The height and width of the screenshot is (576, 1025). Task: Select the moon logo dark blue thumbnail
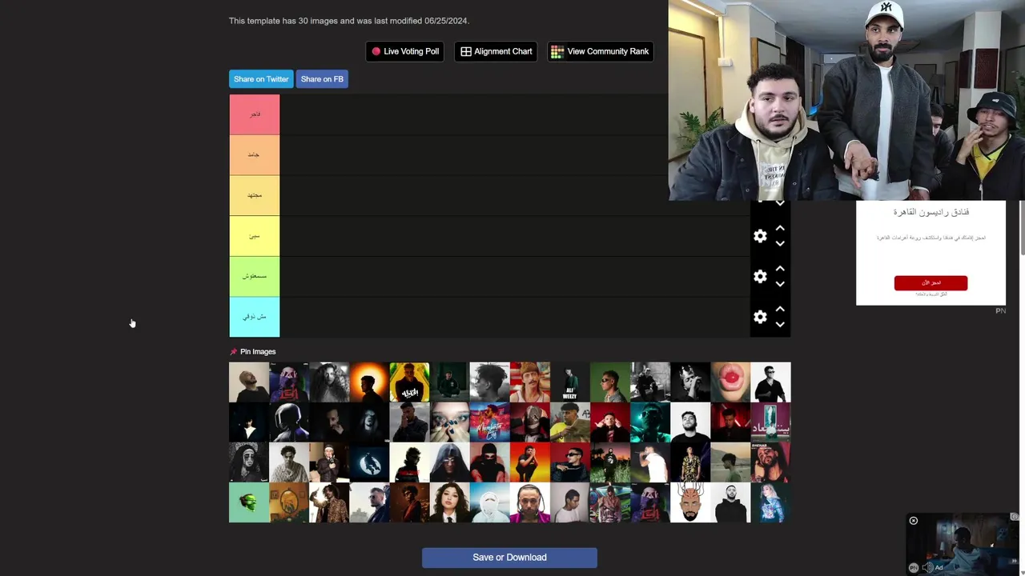[x=369, y=462]
